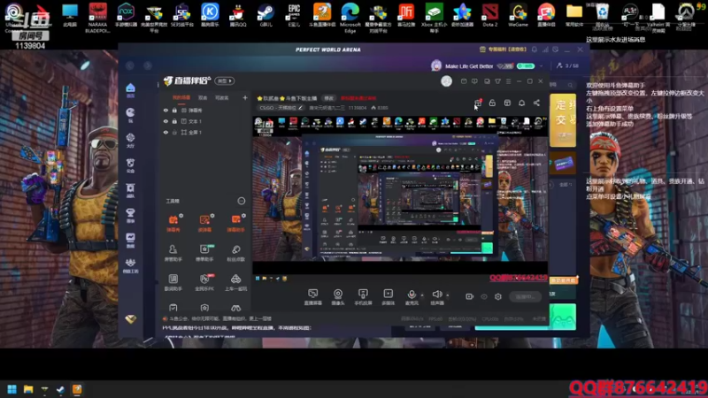Image resolution: width=708 pixels, height=398 pixels.
Task: Switch to the third scenes tab
Action: click(222, 97)
